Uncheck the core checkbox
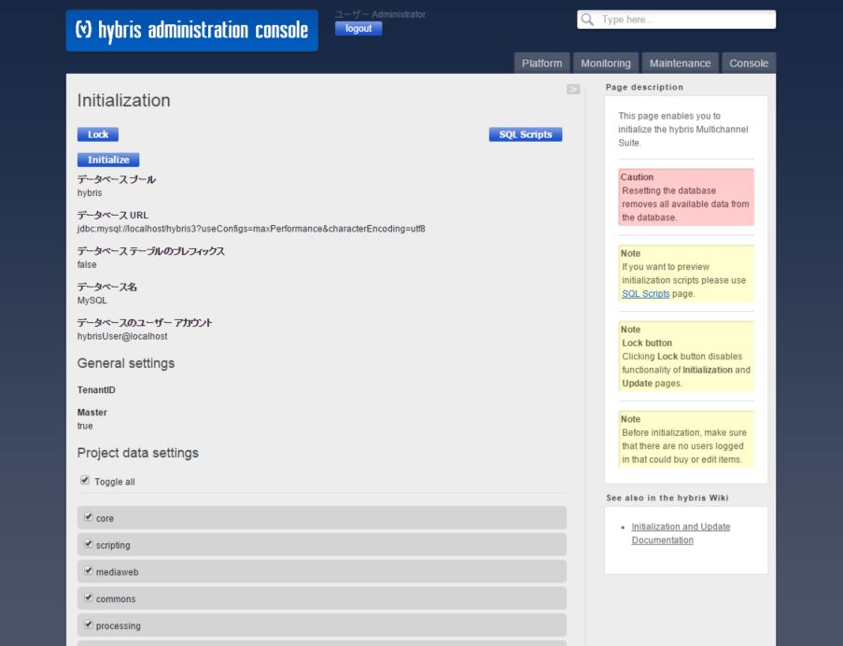The image size is (843, 646). click(x=89, y=516)
